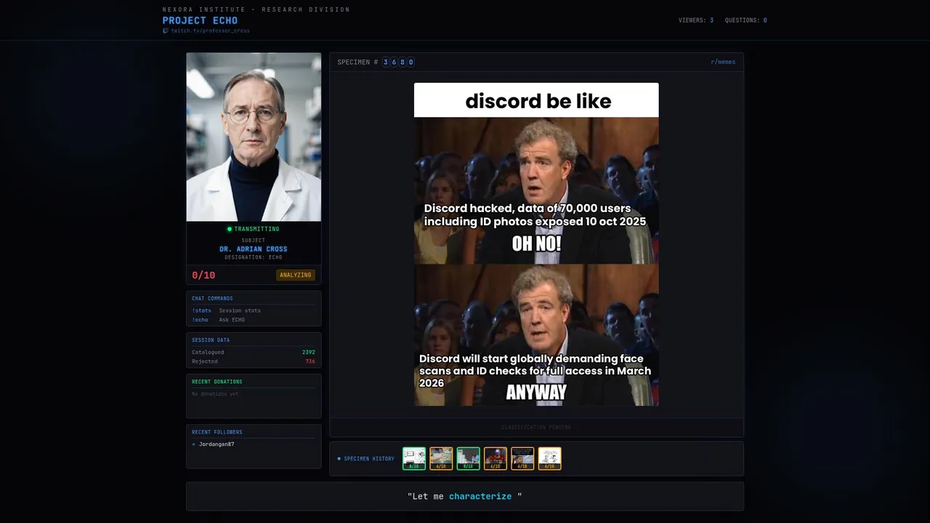930x523 pixels.
Task: Click the 'discord be like' meme image
Action: click(x=536, y=244)
